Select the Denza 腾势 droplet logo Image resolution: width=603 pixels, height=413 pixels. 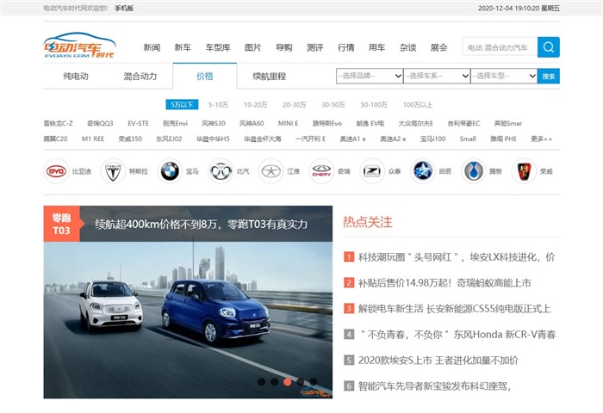point(474,171)
